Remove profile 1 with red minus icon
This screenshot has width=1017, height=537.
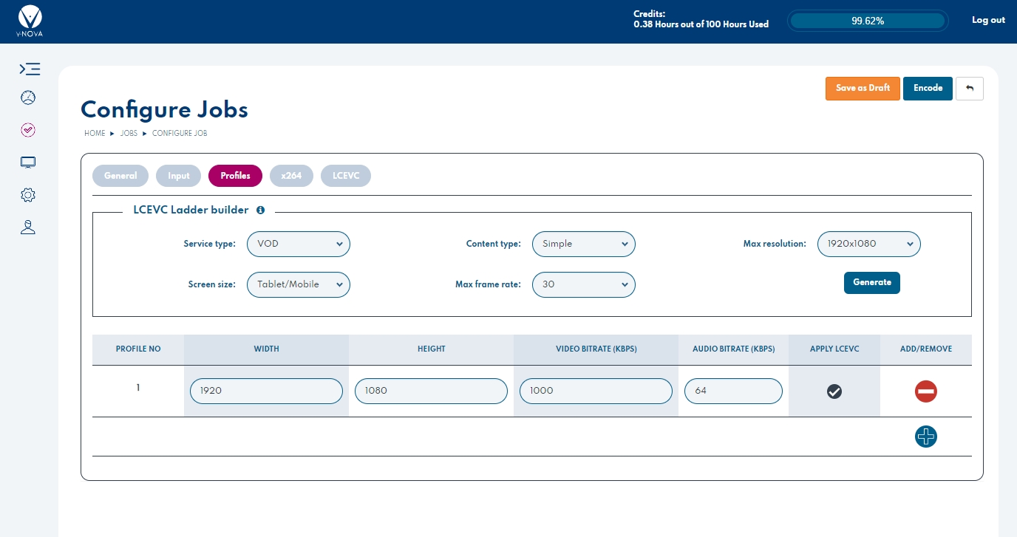(x=925, y=391)
